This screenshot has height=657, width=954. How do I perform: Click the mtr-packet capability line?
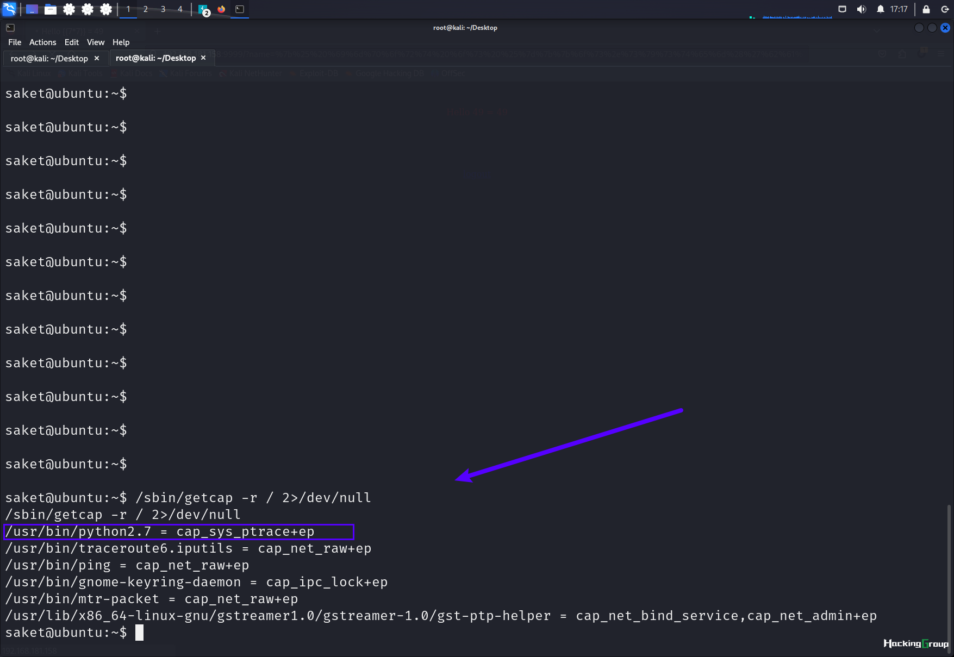[x=152, y=599]
